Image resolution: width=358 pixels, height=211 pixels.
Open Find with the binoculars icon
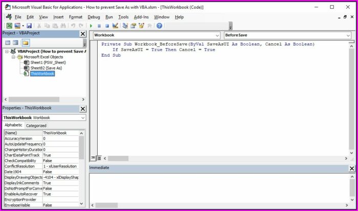click(x=63, y=26)
